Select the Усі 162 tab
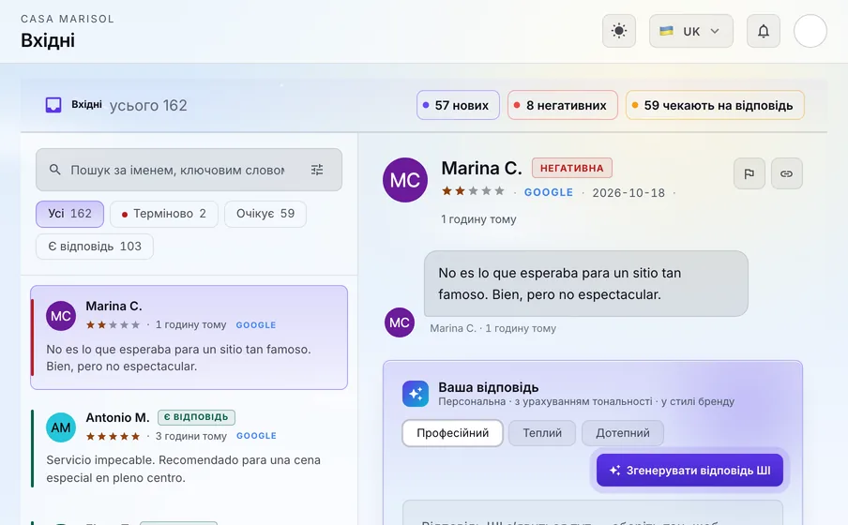 click(69, 214)
